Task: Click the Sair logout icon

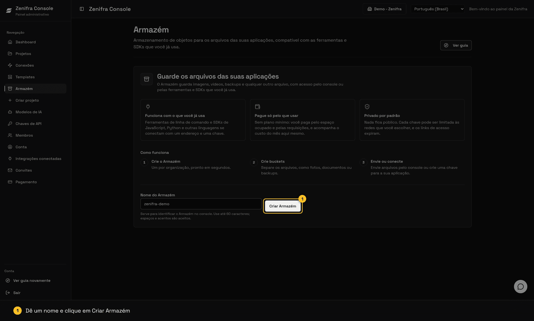Action: (x=8, y=293)
